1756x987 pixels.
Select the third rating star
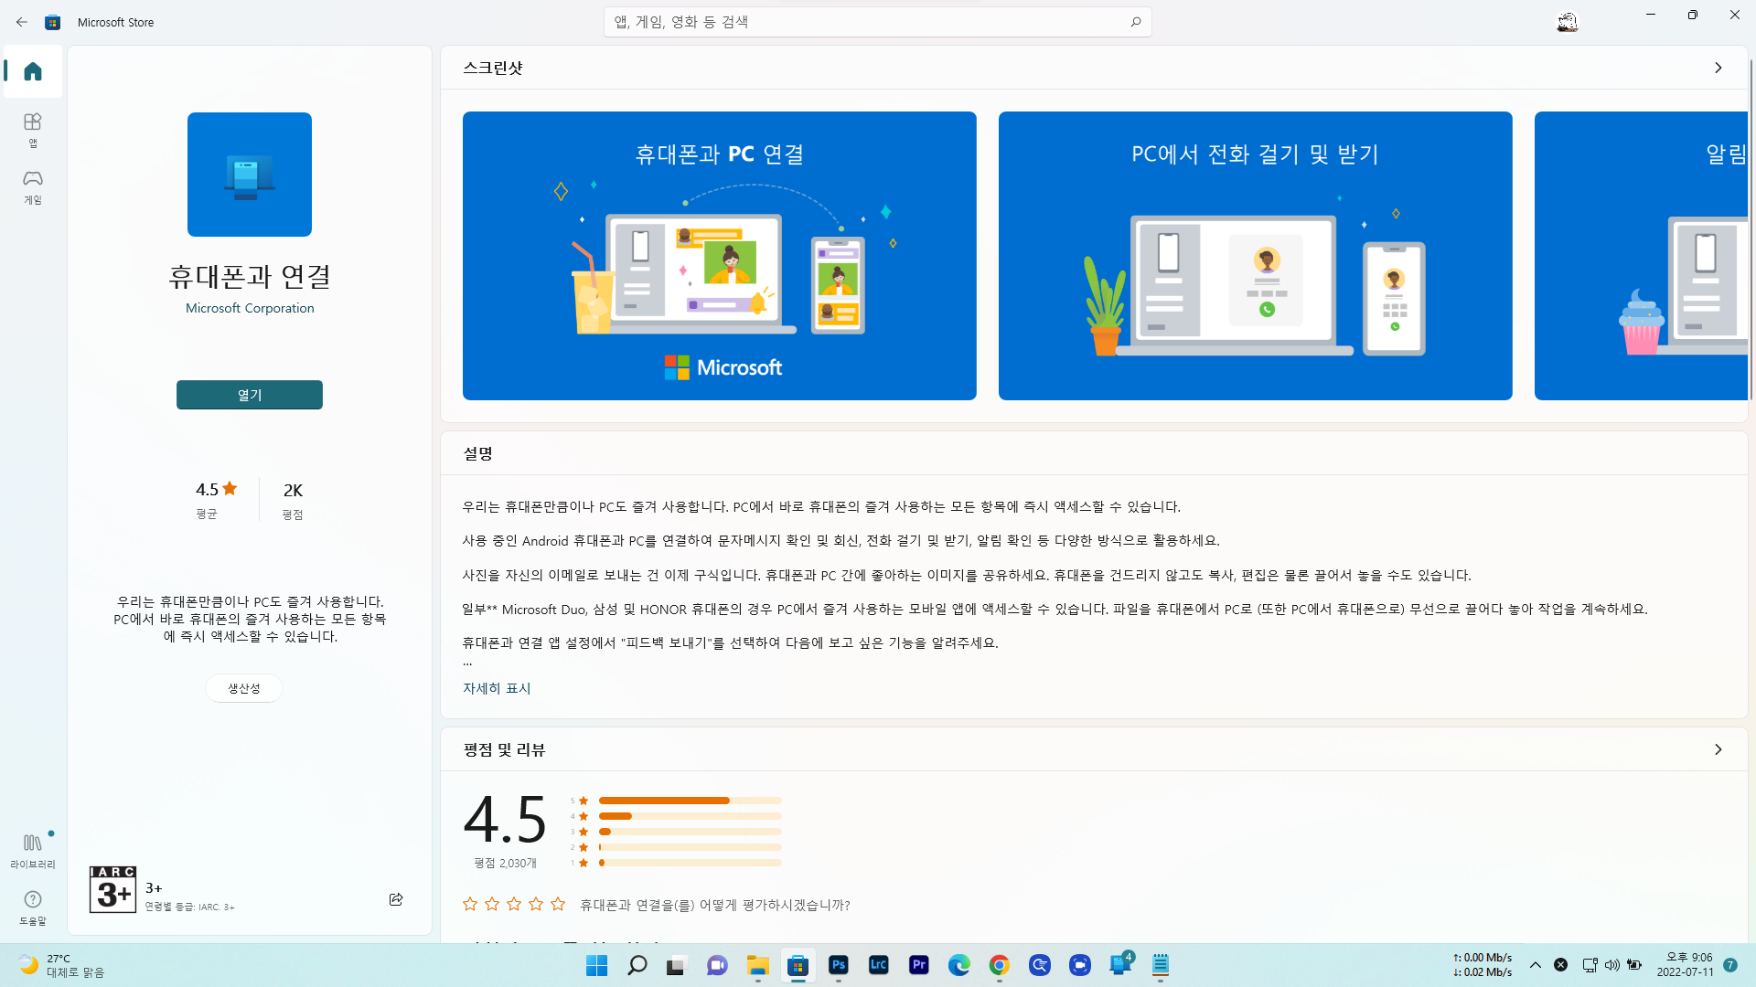(x=514, y=904)
